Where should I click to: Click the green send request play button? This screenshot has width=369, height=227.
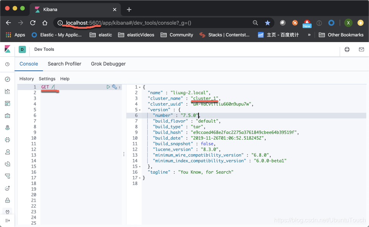pyautogui.click(x=108, y=87)
